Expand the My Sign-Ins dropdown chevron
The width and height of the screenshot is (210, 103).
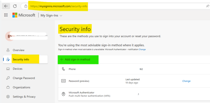click(61, 16)
